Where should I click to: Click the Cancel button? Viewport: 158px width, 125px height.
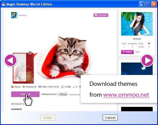pyautogui.click(x=110, y=117)
